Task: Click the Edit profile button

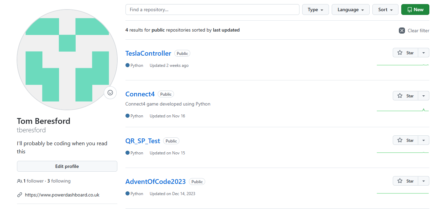Action: tap(67, 166)
